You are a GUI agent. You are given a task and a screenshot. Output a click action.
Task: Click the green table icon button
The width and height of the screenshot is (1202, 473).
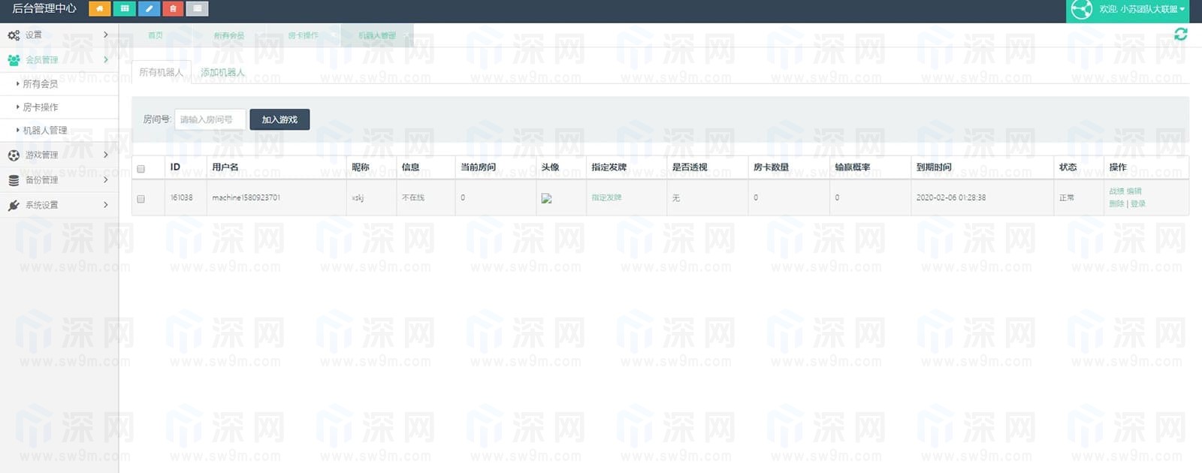point(124,9)
